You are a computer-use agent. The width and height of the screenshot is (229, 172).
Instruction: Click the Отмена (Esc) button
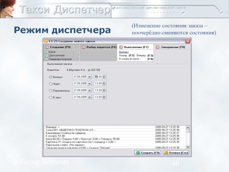point(176,153)
